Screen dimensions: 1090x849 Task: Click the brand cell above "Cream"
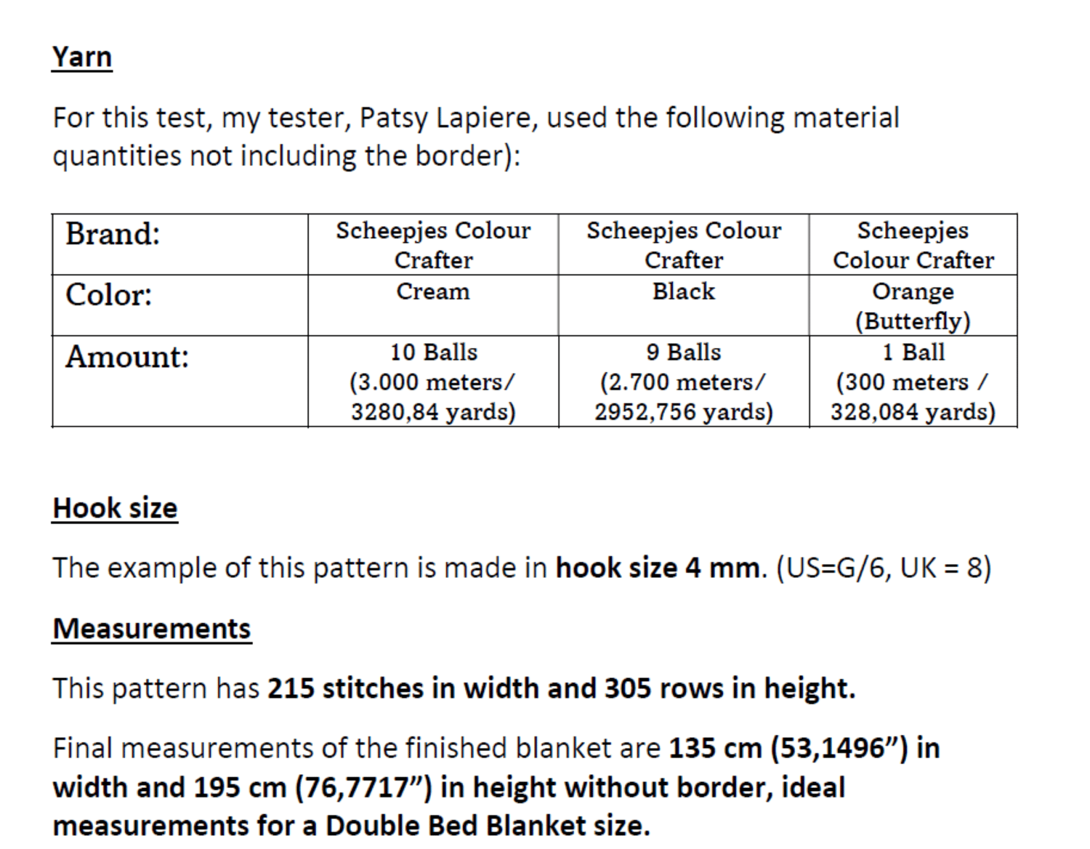pos(433,245)
